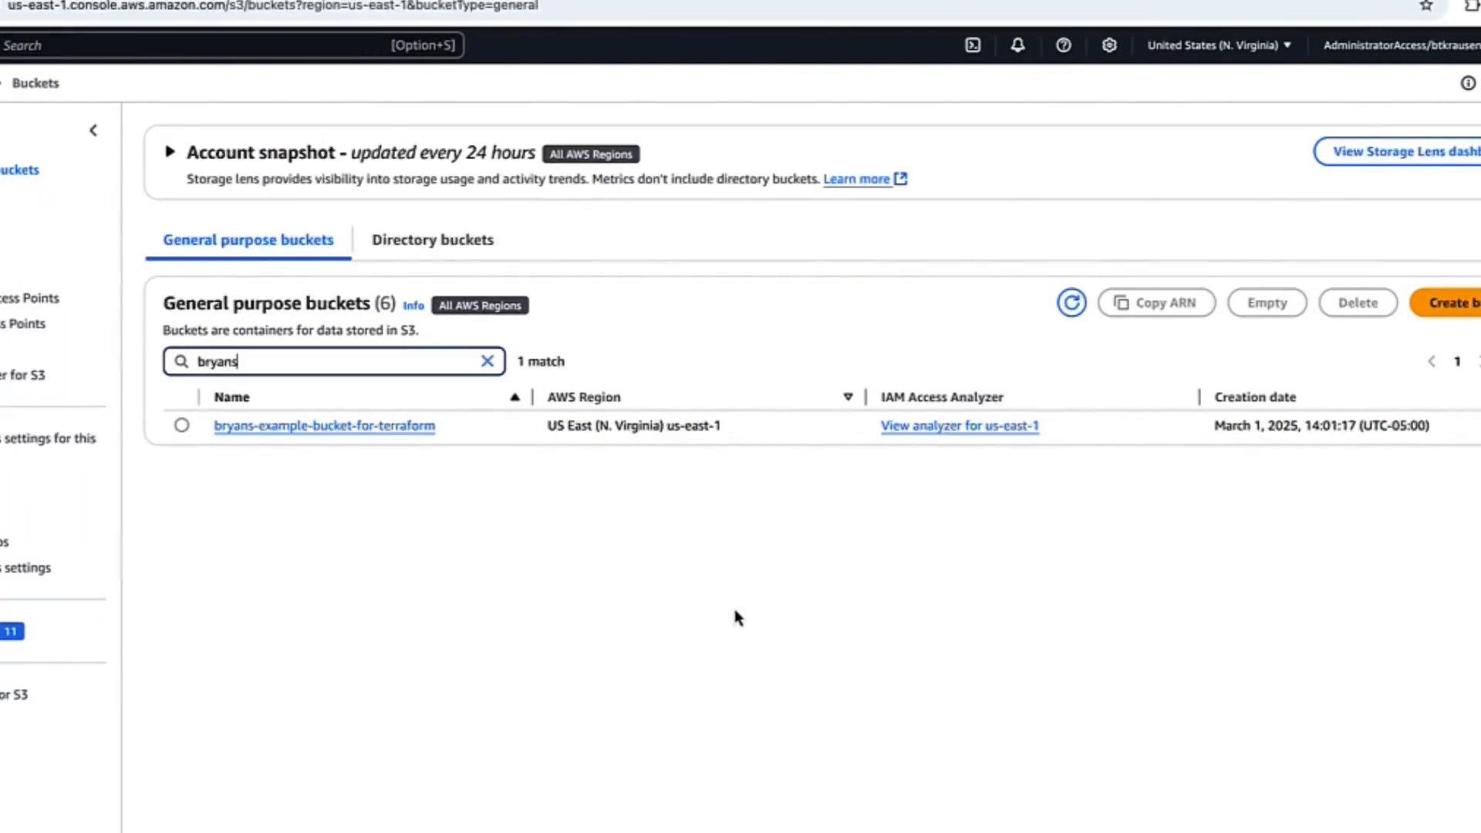The height and width of the screenshot is (833, 1481).
Task: Focus the bucket name filter field
Action: (334, 361)
